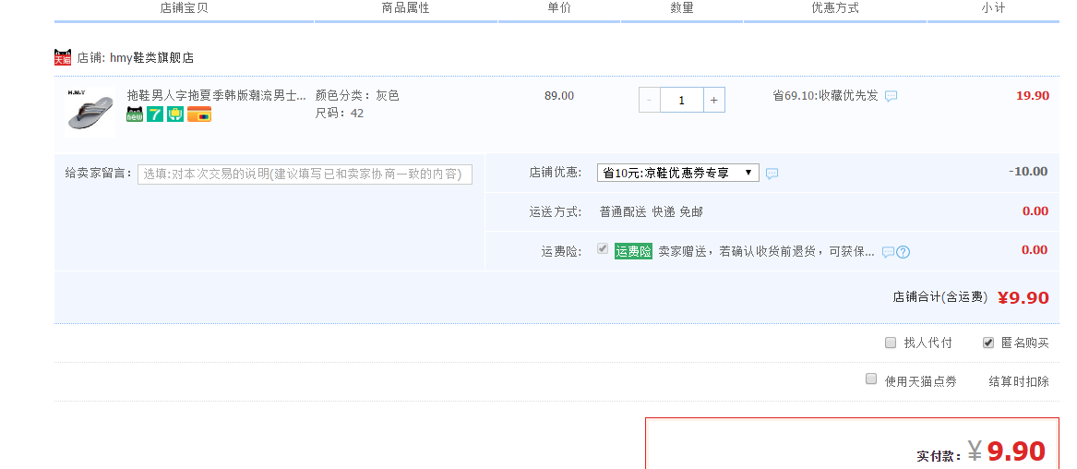Open the slipper product thumbnail
1077x469 pixels.
90,112
